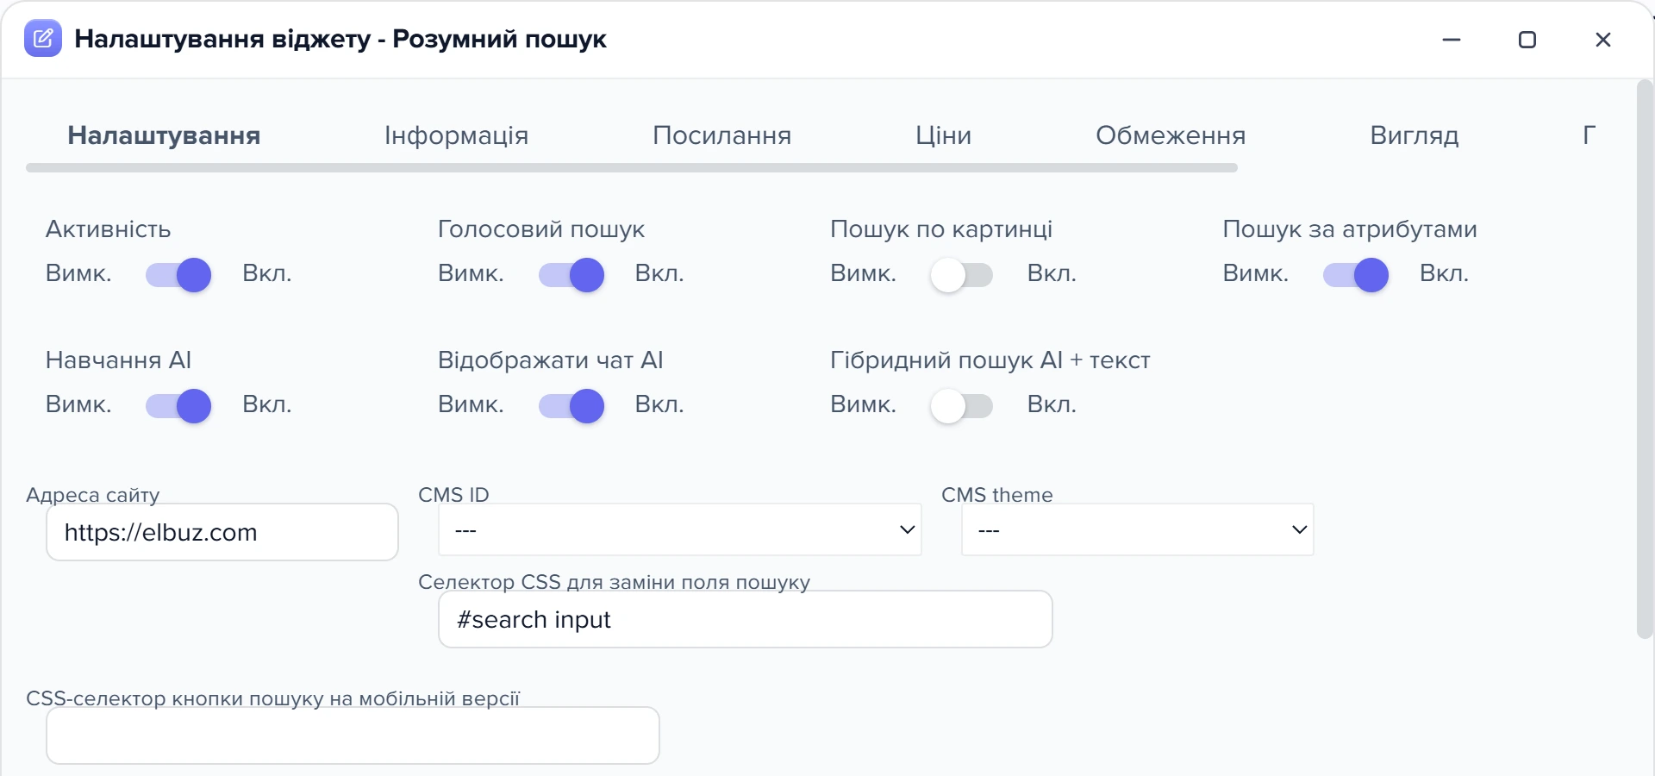Click the vertical scrollbar on the right
The width and height of the screenshot is (1655, 776).
pyautogui.click(x=1645, y=359)
